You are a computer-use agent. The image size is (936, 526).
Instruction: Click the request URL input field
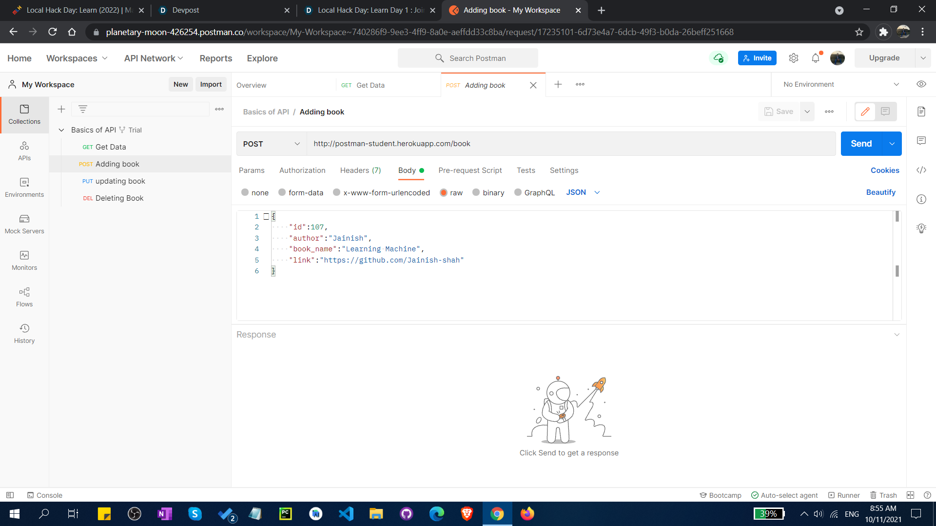(570, 144)
